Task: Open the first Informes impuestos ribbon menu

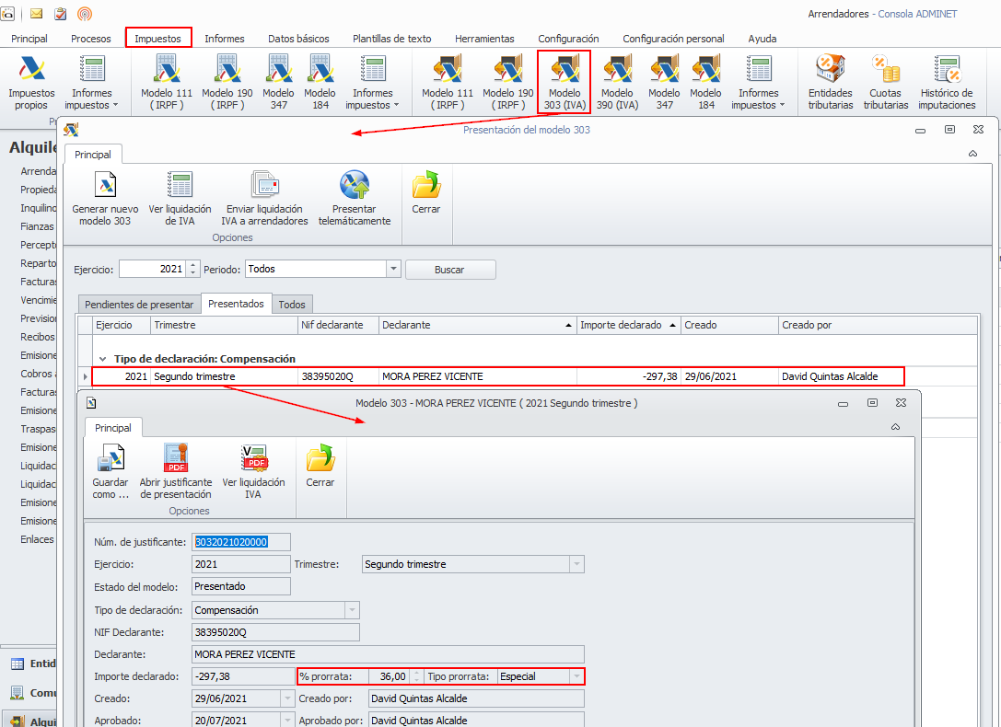Action: (91, 83)
